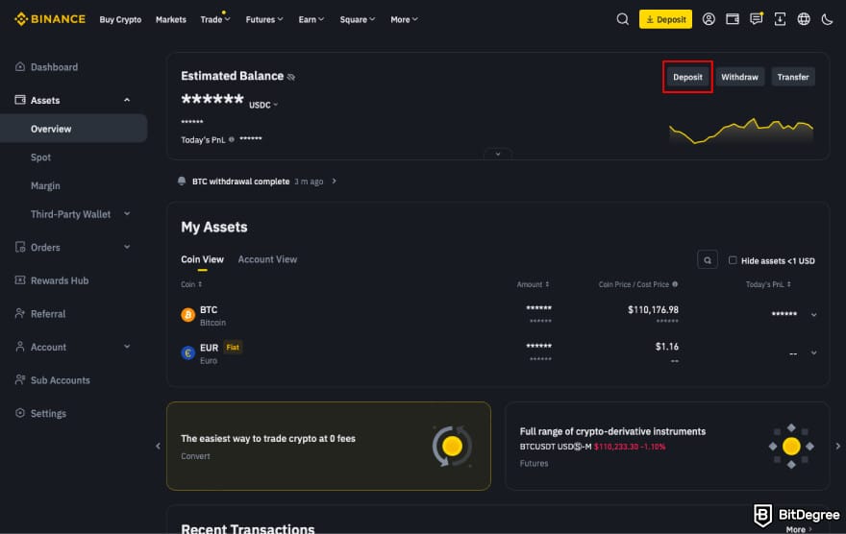Click the Futures link in promo card

tap(534, 463)
